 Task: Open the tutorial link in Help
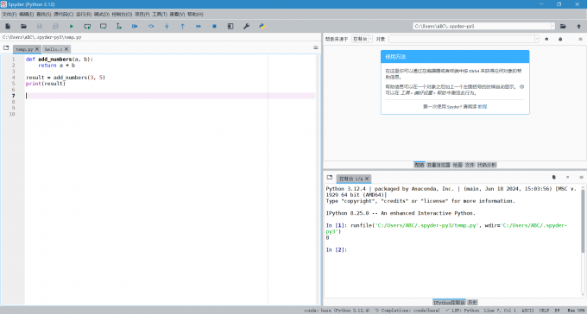483,107
